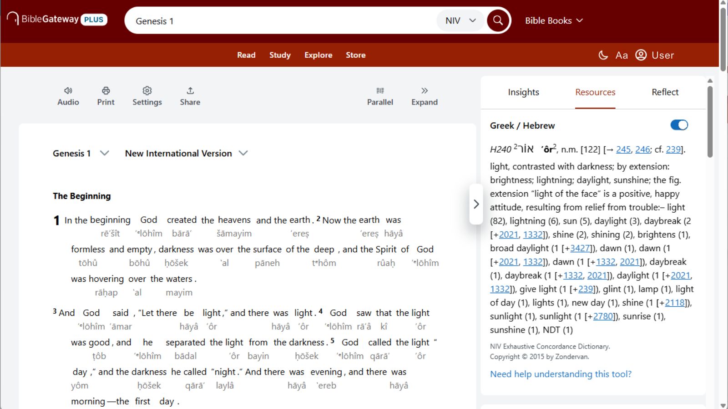
Task: Click the main page scrollbar thumb
Action: pos(723,39)
